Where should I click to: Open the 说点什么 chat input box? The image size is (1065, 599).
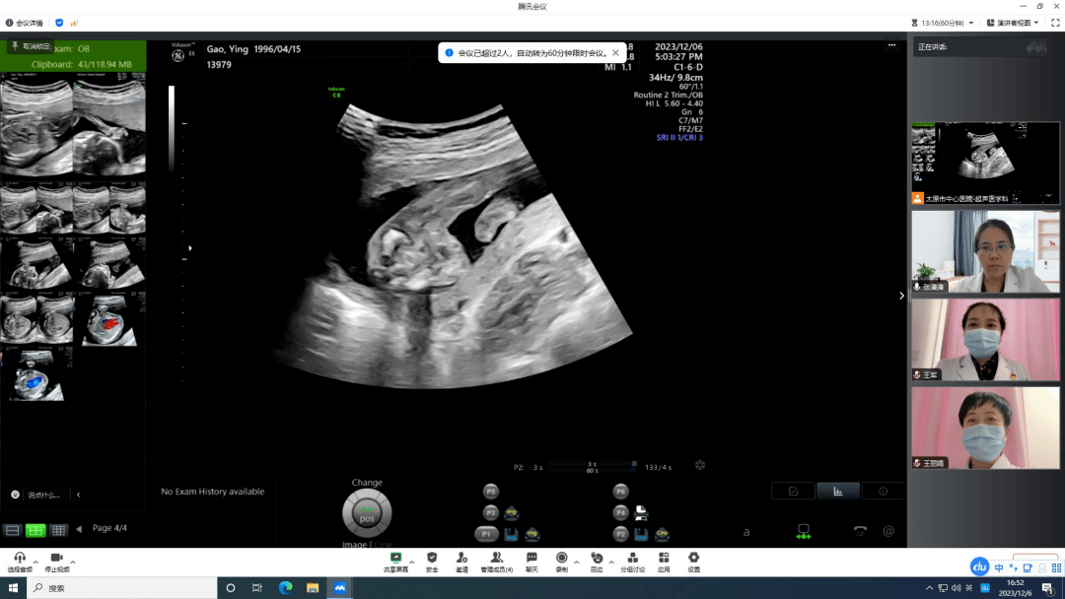[x=43, y=495]
